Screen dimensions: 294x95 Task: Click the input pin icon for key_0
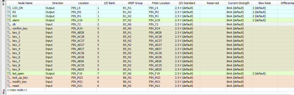9,32
